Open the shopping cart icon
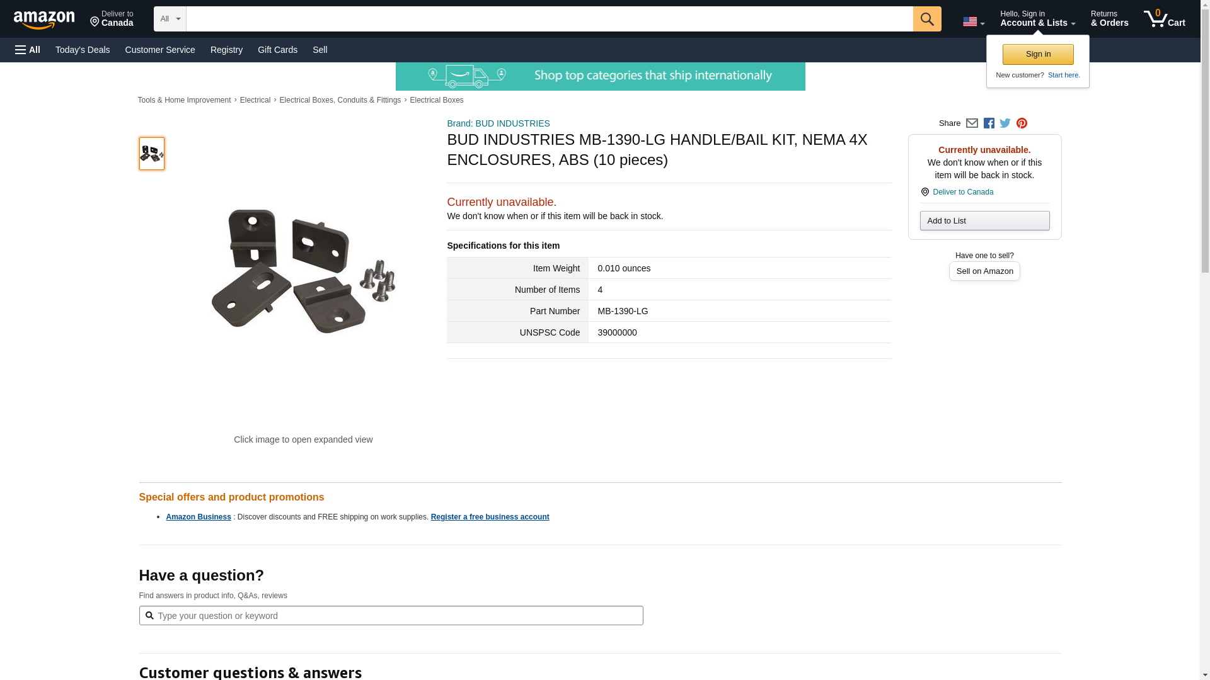1210x680 pixels. [1165, 19]
